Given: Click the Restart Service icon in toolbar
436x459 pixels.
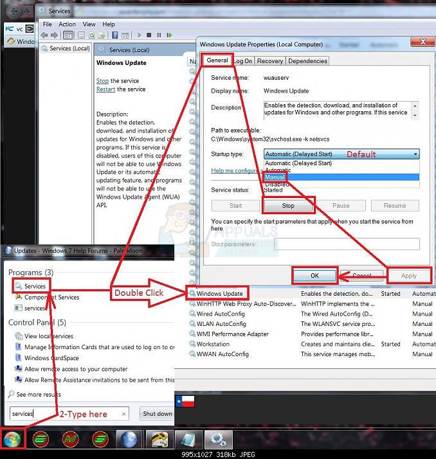Looking at the screenshot, I should (x=169, y=35).
